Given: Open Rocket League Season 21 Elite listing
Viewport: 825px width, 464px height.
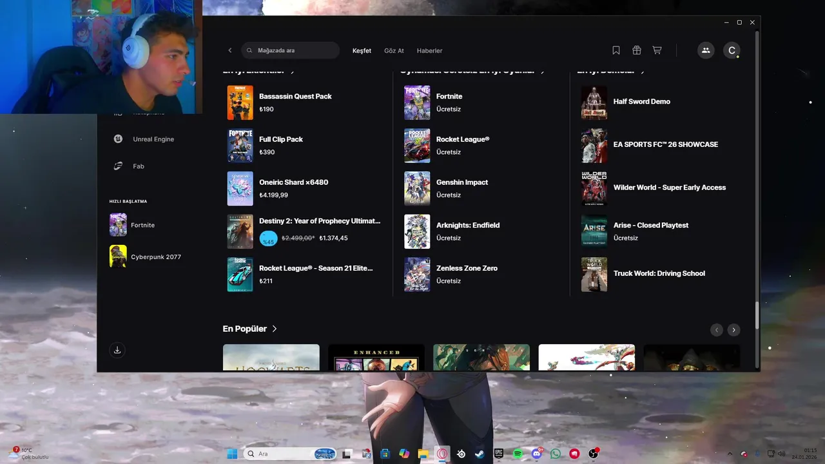Looking at the screenshot, I should (x=304, y=275).
